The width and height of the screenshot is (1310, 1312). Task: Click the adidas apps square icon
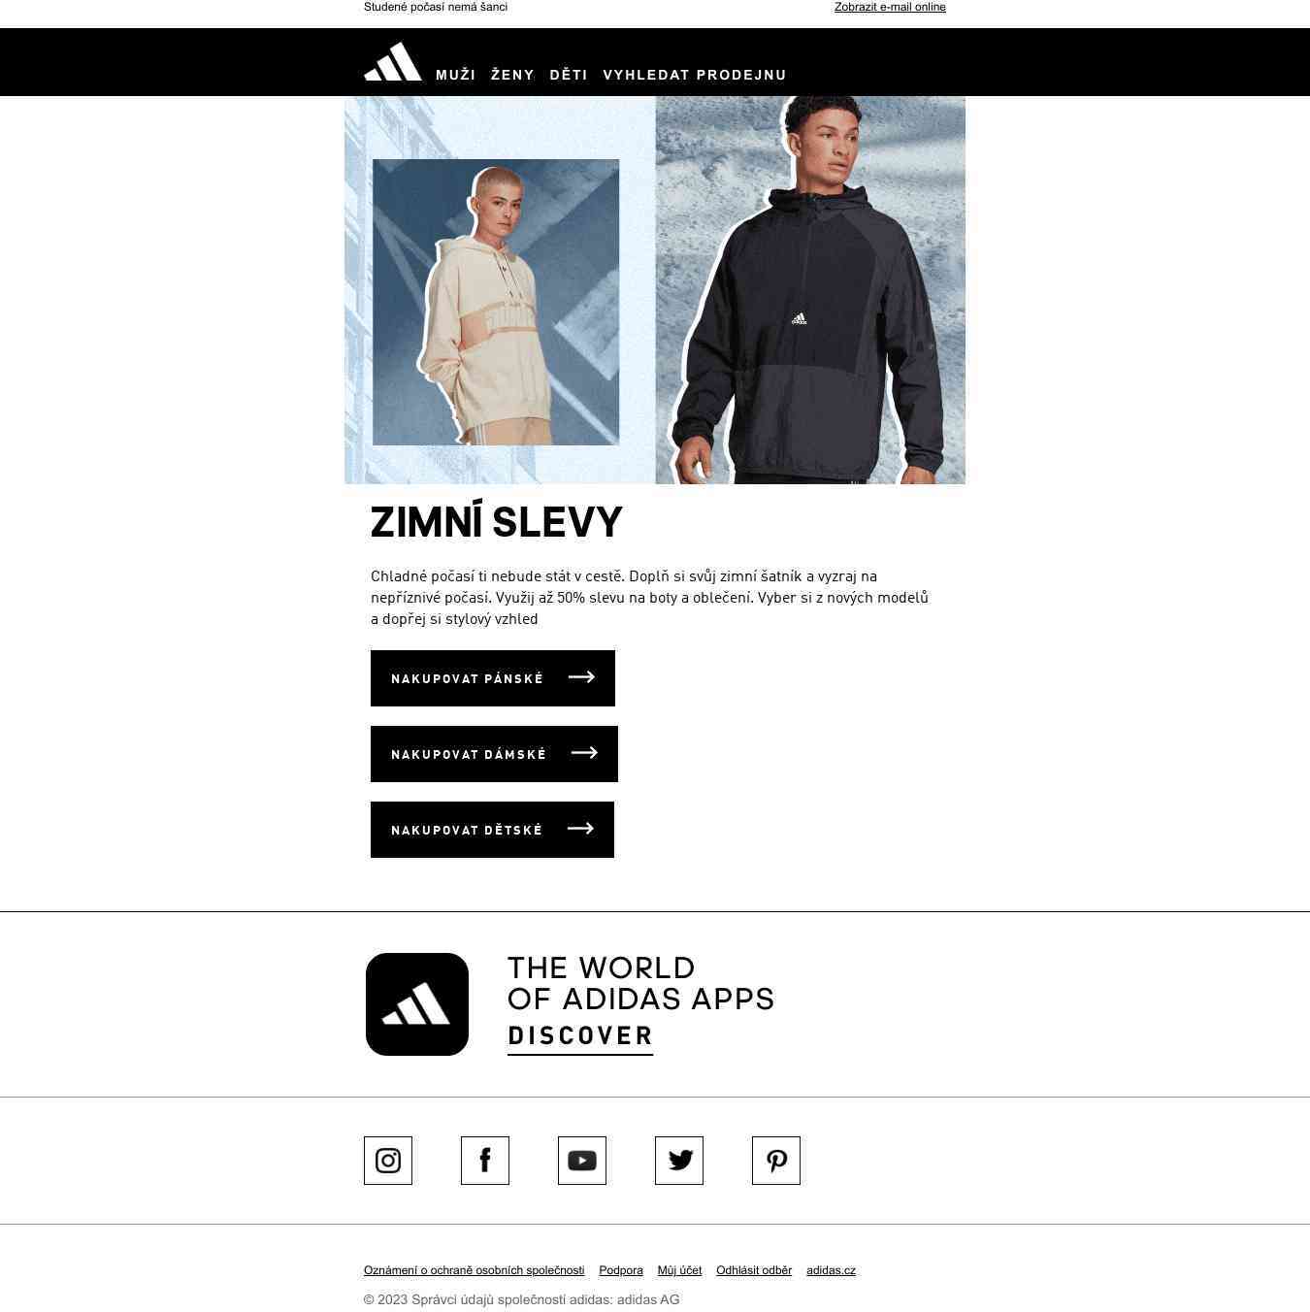coord(417,1004)
